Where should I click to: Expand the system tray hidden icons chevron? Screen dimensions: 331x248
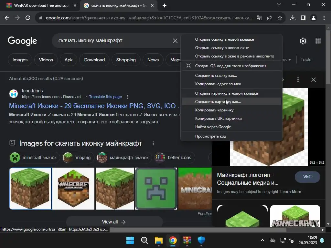pyautogui.click(x=262, y=240)
